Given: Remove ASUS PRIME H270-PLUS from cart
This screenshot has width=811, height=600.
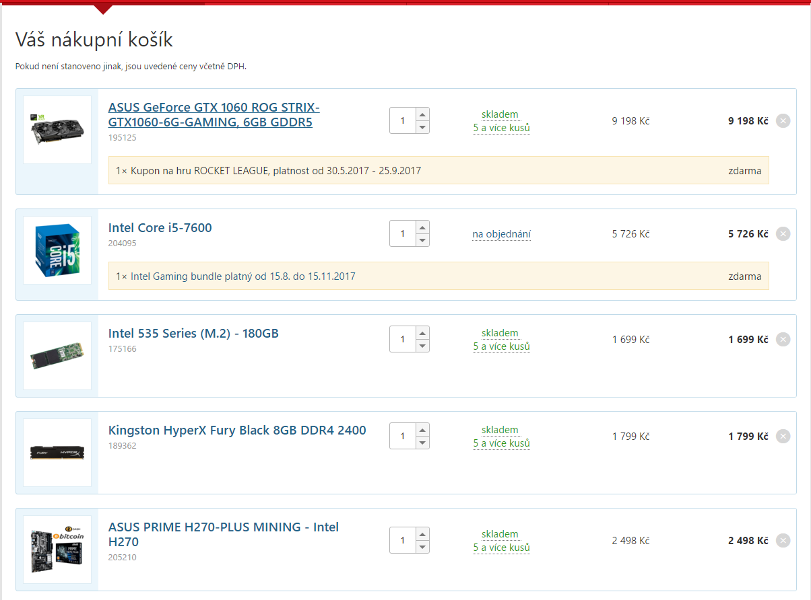Looking at the screenshot, I should [783, 541].
